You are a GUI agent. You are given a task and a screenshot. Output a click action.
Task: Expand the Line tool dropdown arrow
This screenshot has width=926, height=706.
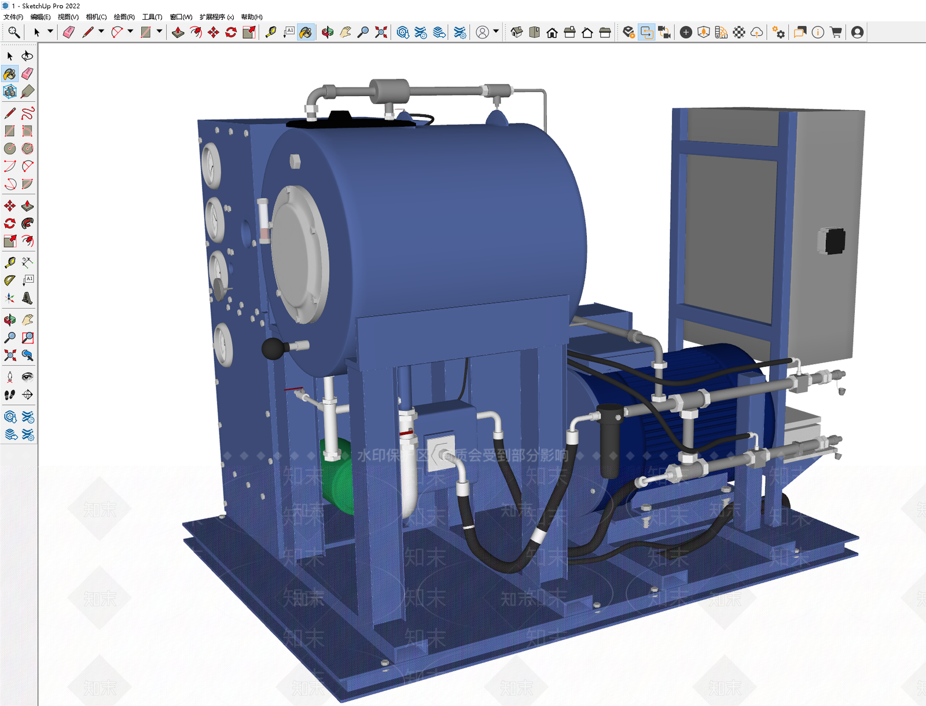click(x=101, y=32)
